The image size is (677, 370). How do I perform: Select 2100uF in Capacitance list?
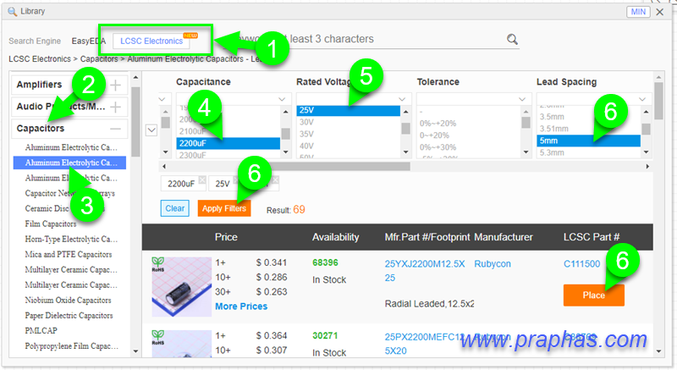point(228,131)
